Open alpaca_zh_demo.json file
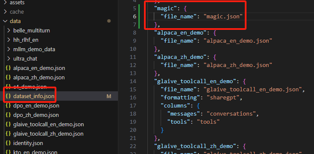Image resolution: width=314 pixels, height=154 pixels. click(x=39, y=78)
